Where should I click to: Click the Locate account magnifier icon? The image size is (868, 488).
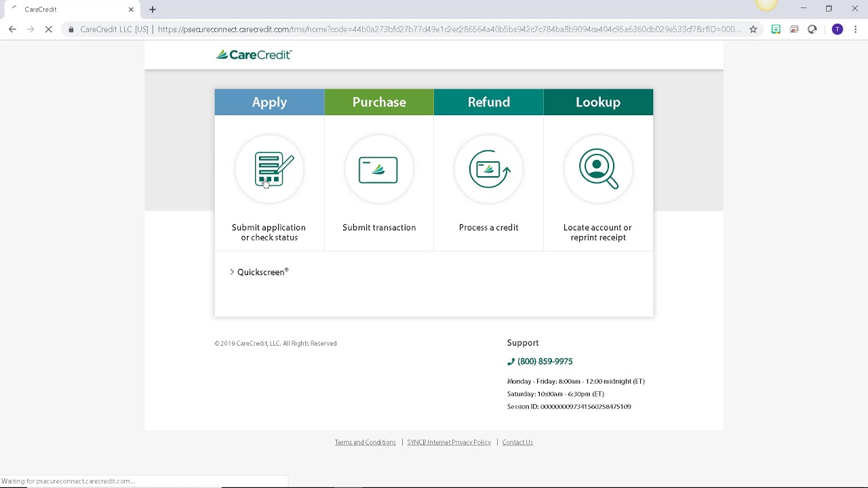coord(598,169)
